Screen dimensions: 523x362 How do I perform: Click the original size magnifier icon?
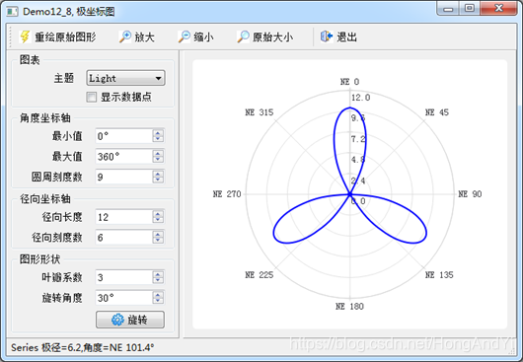[243, 36]
